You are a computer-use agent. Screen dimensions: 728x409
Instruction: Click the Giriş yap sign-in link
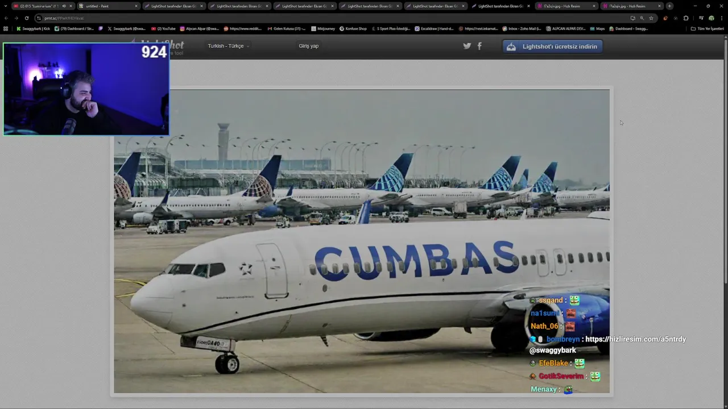(x=309, y=46)
